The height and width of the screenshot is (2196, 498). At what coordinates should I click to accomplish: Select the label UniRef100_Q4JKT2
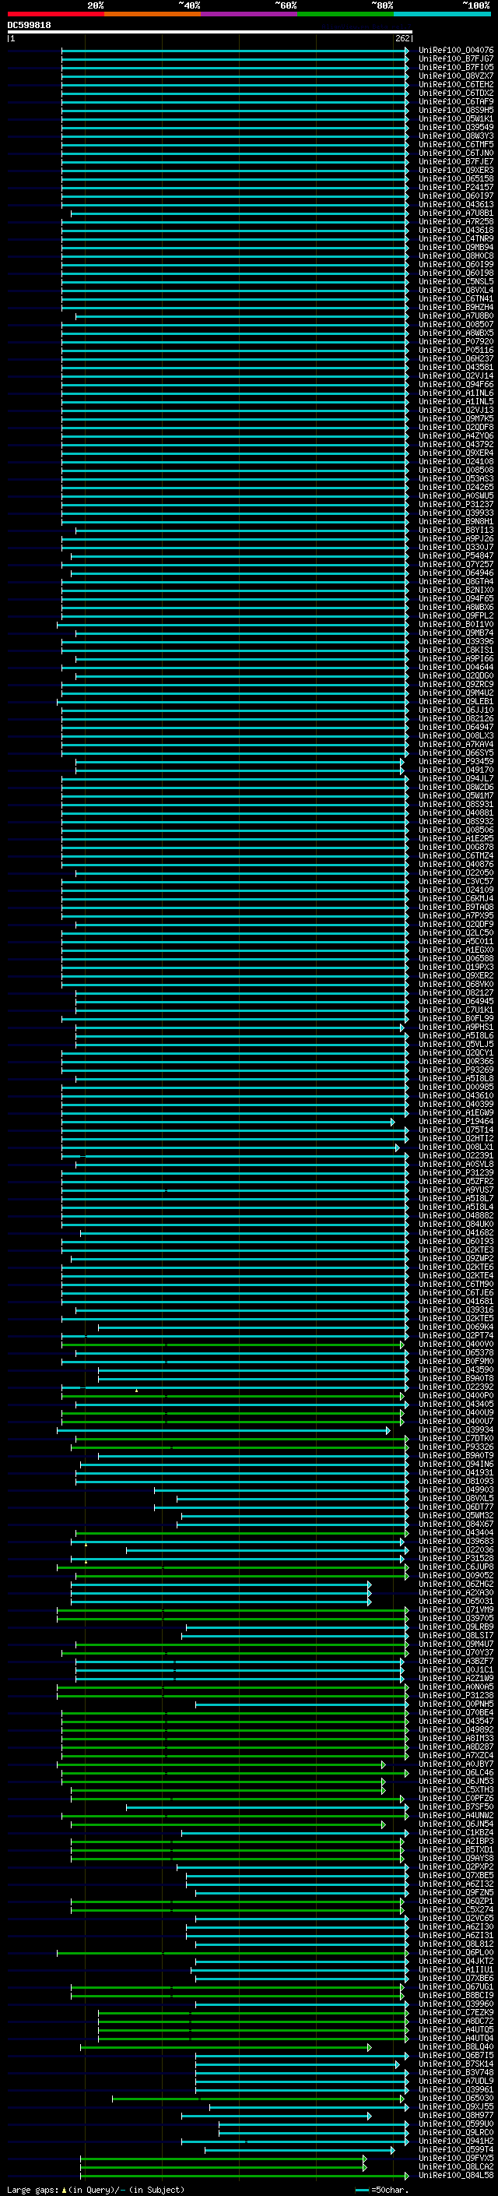tap(456, 1961)
